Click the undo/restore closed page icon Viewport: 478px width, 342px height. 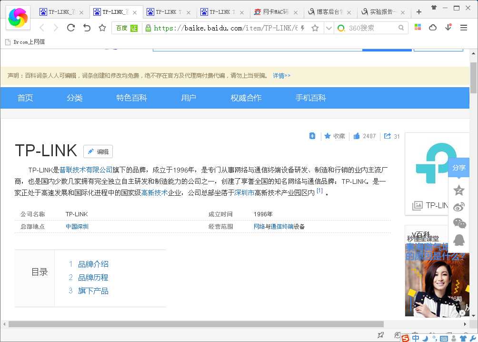click(87, 28)
